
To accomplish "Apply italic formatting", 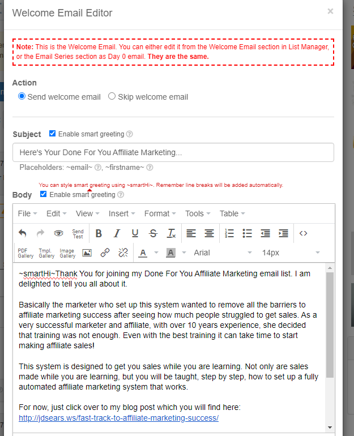I will point(117,233).
